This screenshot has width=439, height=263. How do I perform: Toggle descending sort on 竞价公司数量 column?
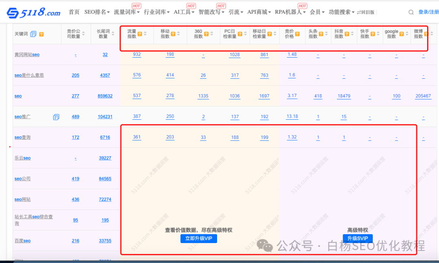click(x=83, y=34)
